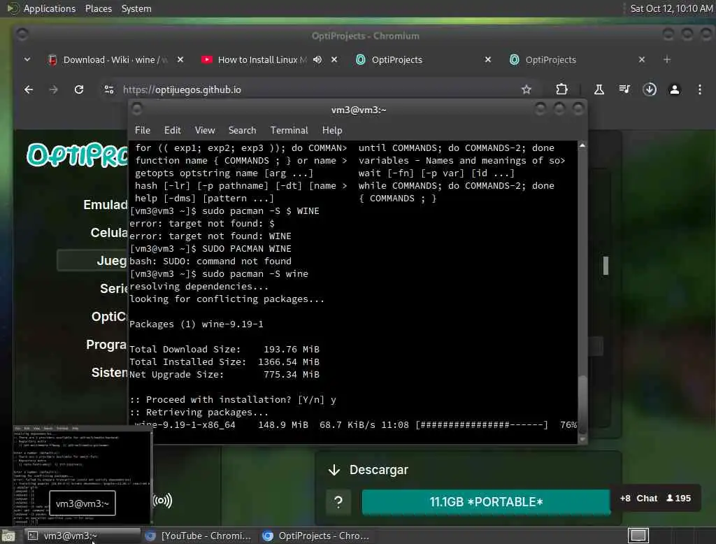
Task: Open a new Chromium tab
Action: pyautogui.click(x=666, y=60)
